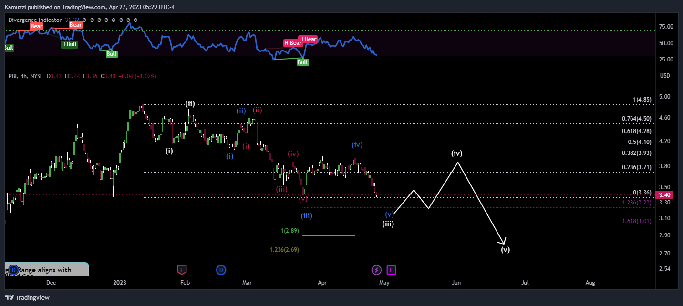Click the fib label 0.382(3.93)
Image resolution: width=683 pixels, height=306 pixels.
(x=637, y=153)
